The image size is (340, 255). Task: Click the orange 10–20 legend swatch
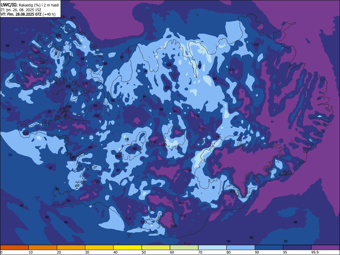coord(43,248)
